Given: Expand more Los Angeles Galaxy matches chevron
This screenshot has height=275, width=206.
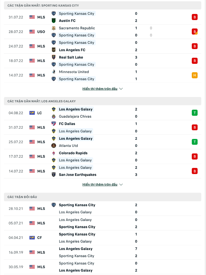Looking at the screenshot, I should click(121, 184).
